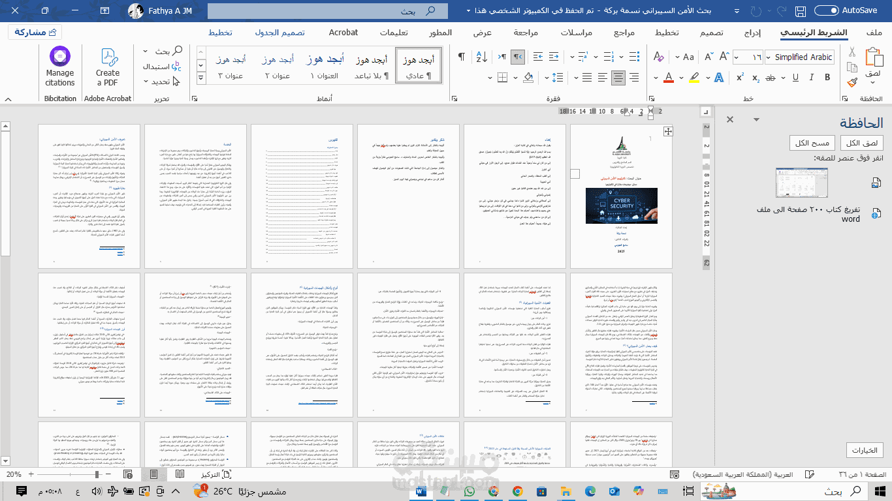Justify the paragraph text
The image size is (892, 501).
coord(587,78)
